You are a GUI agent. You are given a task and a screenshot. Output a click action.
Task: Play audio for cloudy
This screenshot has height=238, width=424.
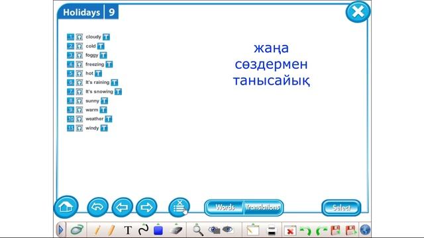pyautogui.click(x=79, y=37)
